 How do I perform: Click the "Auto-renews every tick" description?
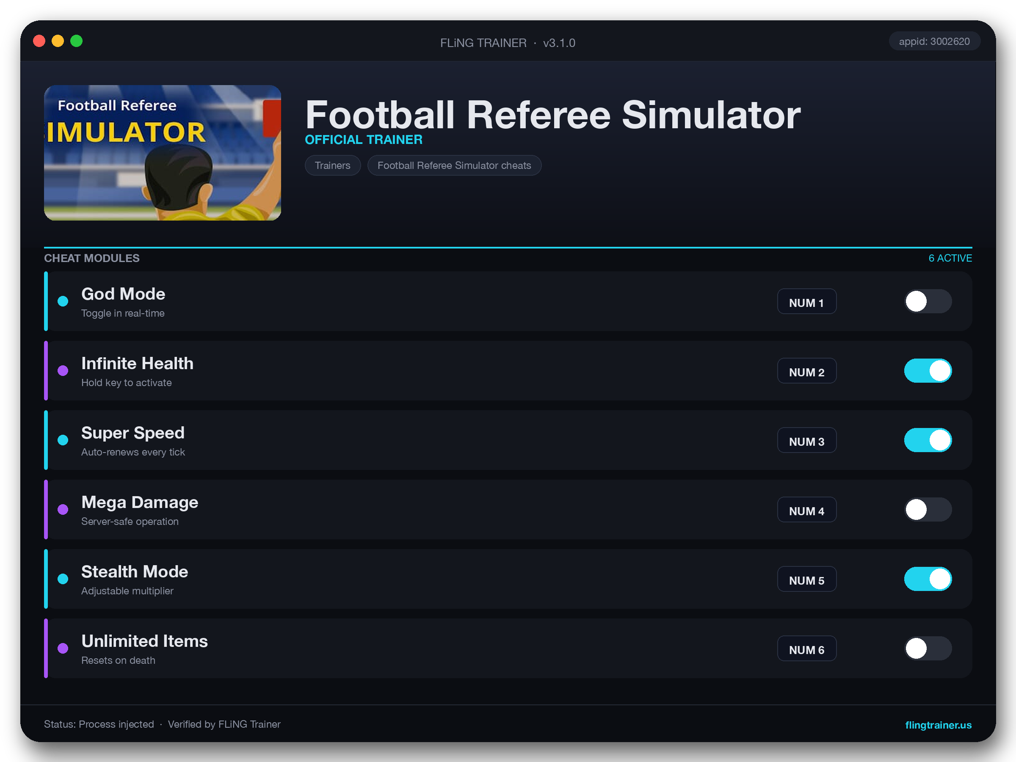[x=133, y=452]
